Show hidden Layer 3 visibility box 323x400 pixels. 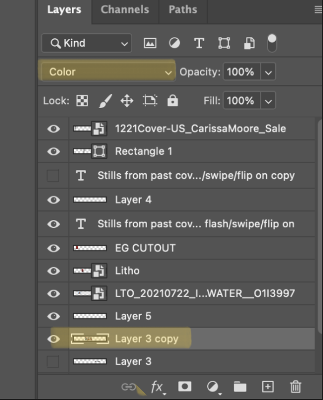pyautogui.click(x=53, y=362)
